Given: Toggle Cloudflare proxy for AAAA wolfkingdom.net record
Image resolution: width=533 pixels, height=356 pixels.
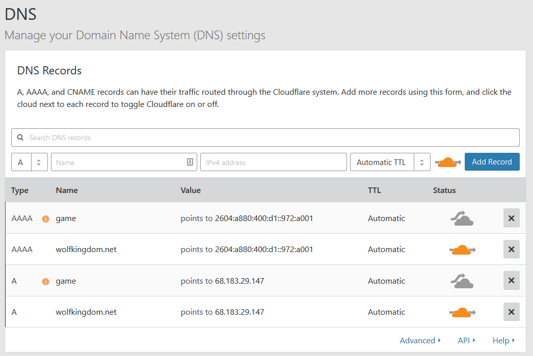Looking at the screenshot, I should (x=462, y=250).
